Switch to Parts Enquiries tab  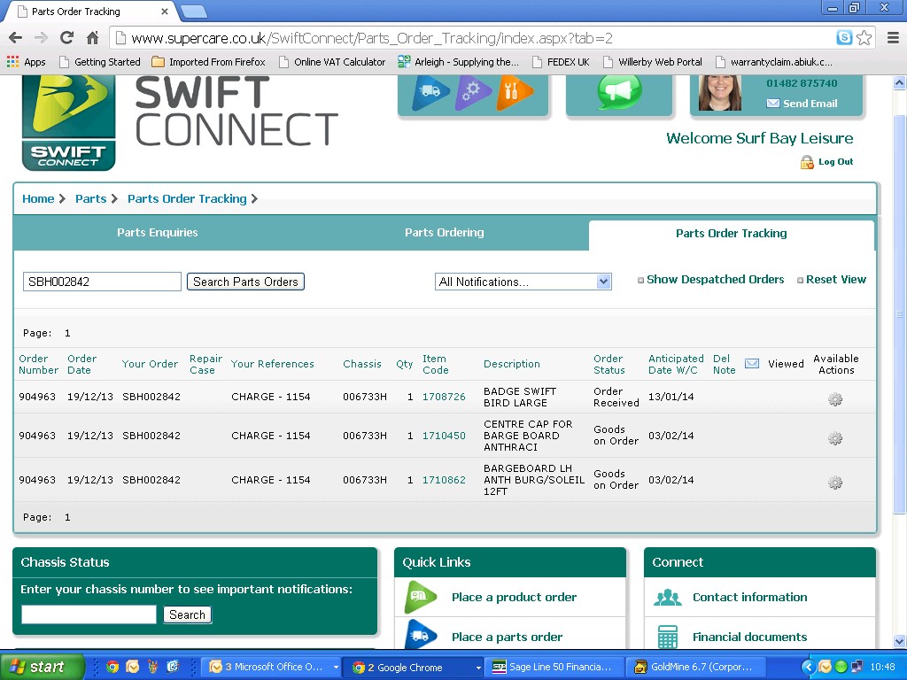(158, 233)
